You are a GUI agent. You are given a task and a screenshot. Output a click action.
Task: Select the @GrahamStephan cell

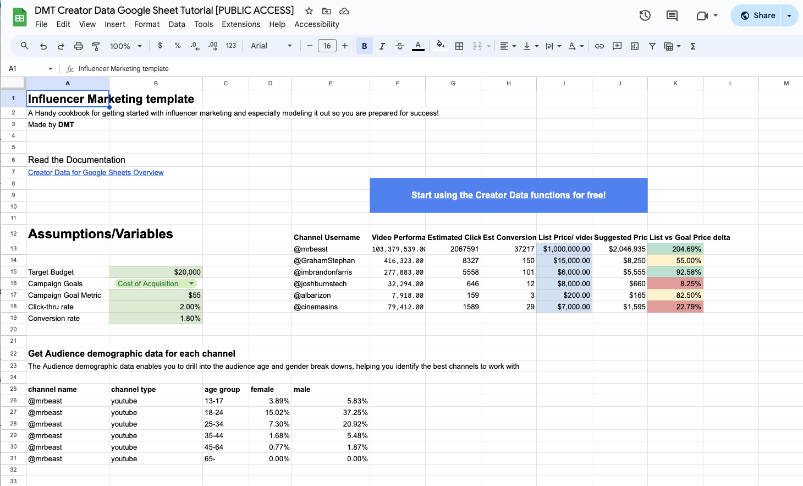point(331,260)
